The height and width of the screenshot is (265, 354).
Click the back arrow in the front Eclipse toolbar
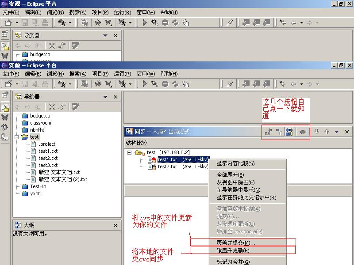click(x=293, y=84)
